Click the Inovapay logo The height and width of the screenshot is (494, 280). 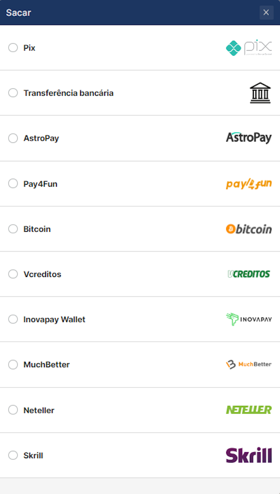pyautogui.click(x=249, y=319)
